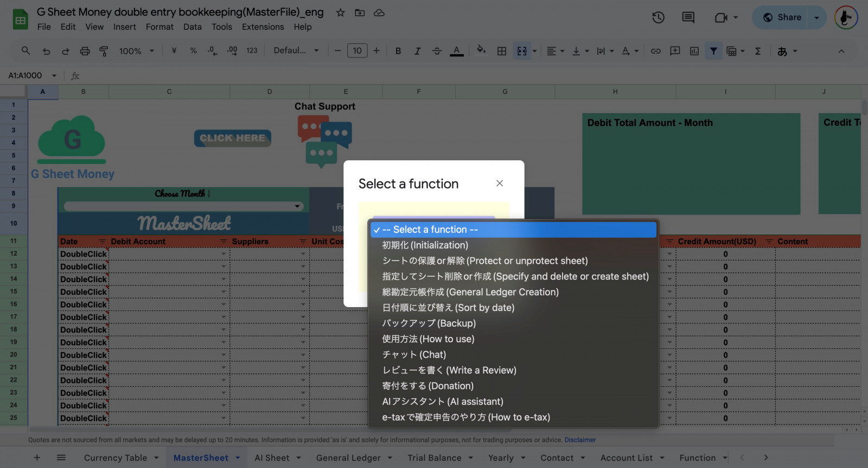Image resolution: width=868 pixels, height=468 pixels.
Task: Click the borders grid icon
Action: click(x=502, y=51)
